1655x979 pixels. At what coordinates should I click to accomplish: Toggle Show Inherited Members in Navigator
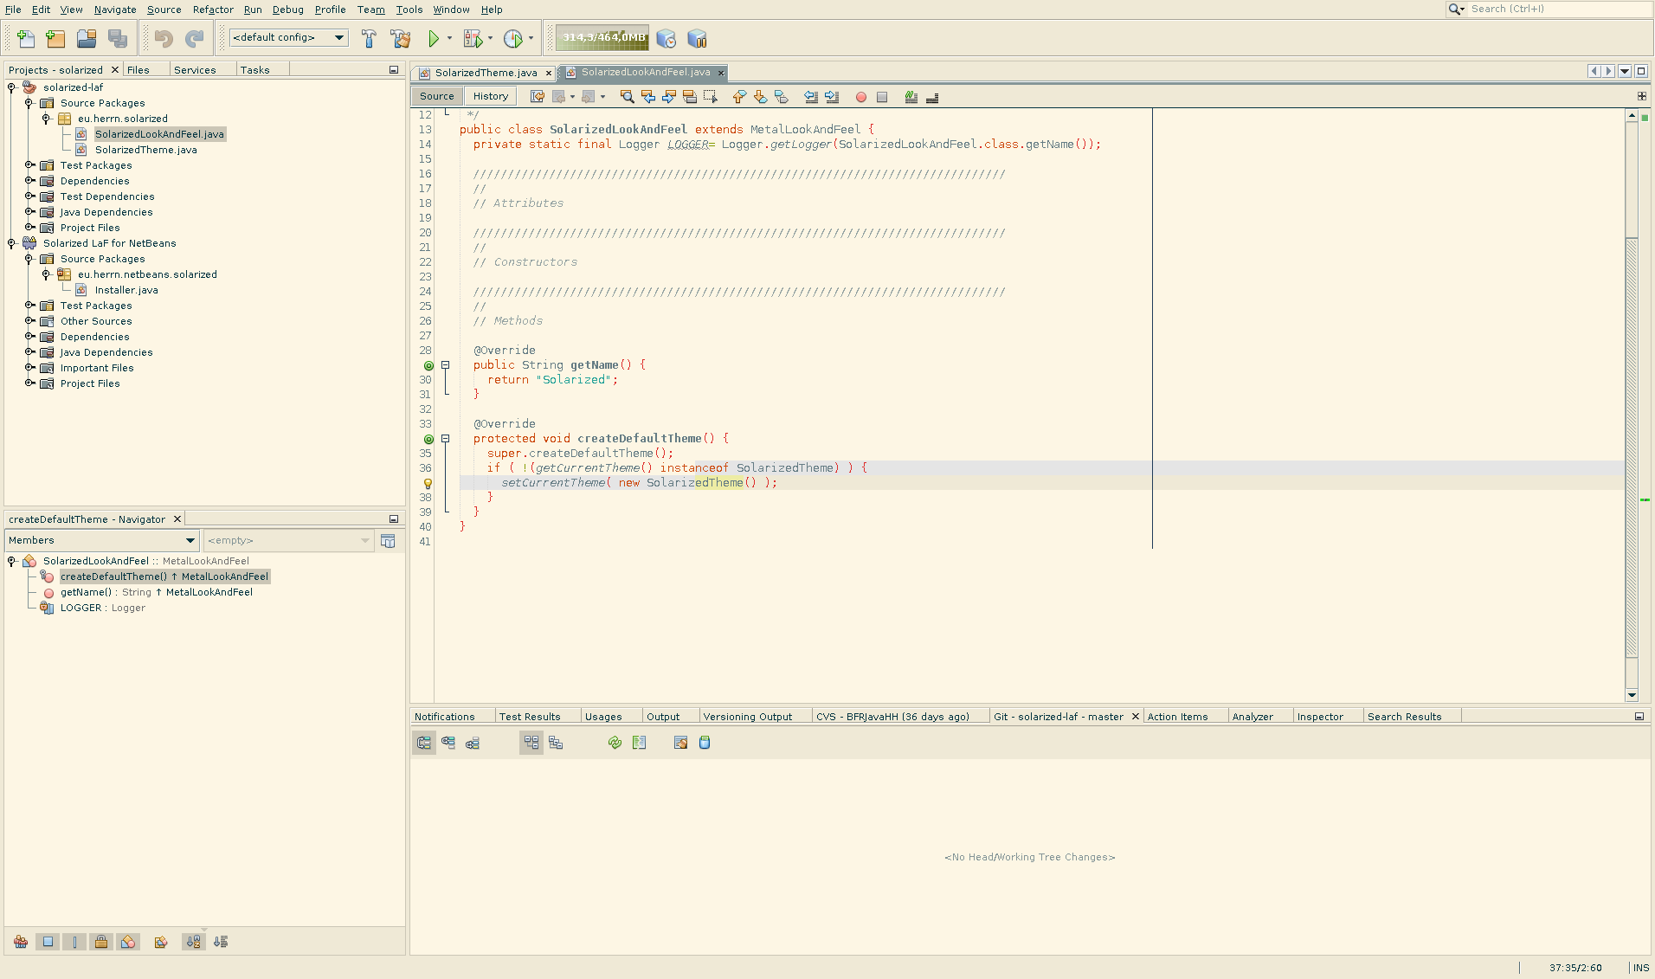pyautogui.click(x=21, y=942)
